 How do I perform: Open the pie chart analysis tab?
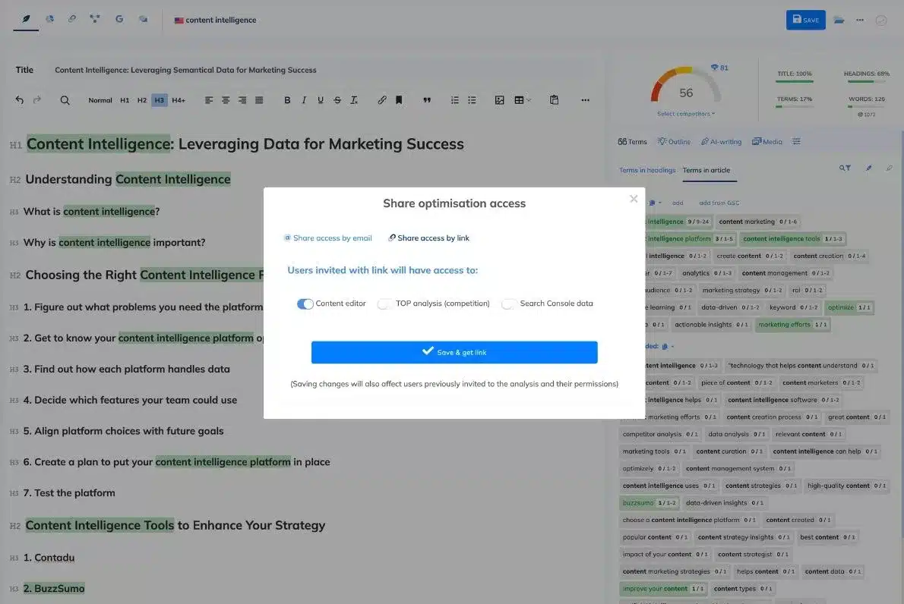50,19
